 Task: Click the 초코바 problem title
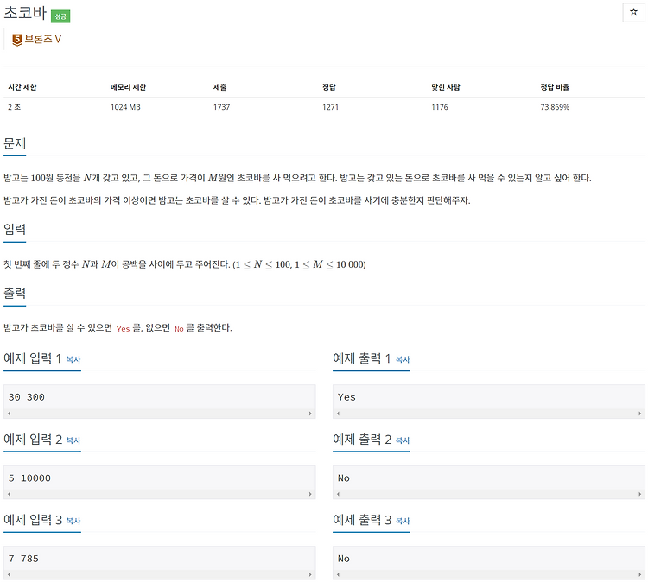[x=25, y=13]
